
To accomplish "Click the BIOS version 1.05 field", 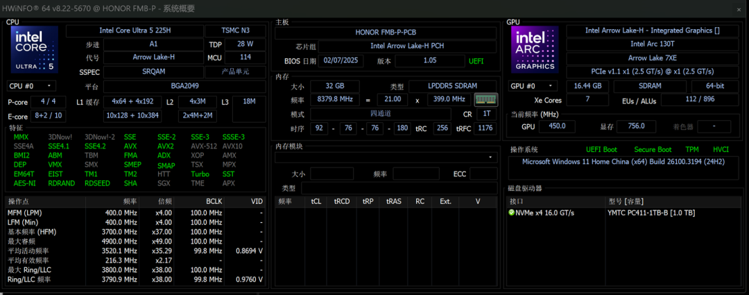I will point(430,61).
